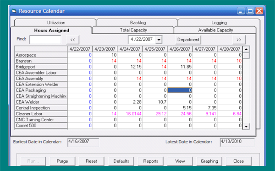Select the 4/24/2007 column header

click(x=130, y=49)
